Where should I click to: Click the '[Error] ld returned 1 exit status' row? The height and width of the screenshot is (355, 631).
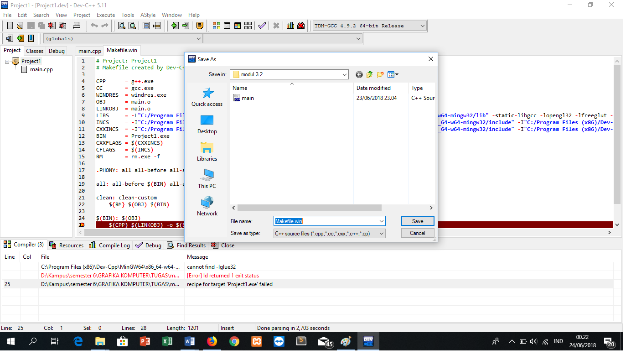[307, 276]
